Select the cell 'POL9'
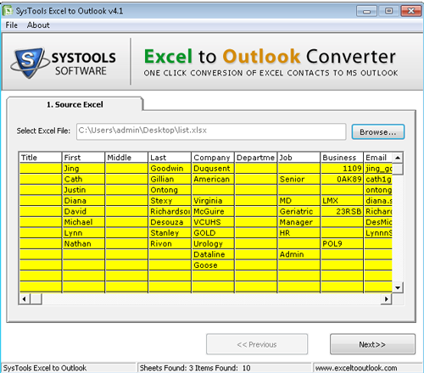The height and width of the screenshot is (373, 424). point(342,243)
